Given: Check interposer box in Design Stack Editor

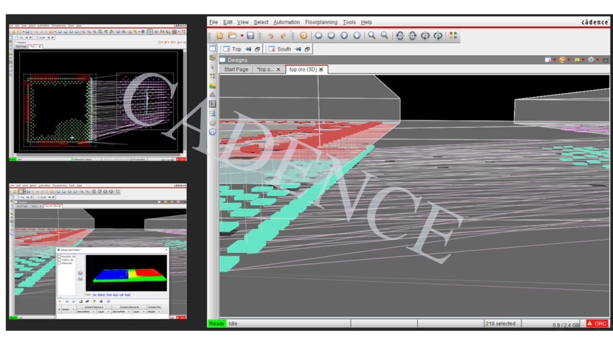Looking at the screenshot, I should click(60, 263).
